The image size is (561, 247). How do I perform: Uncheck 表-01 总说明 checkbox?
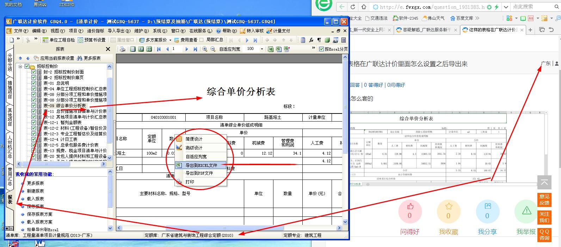click(34, 83)
